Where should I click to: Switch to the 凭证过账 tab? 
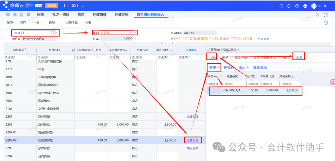click(121, 15)
